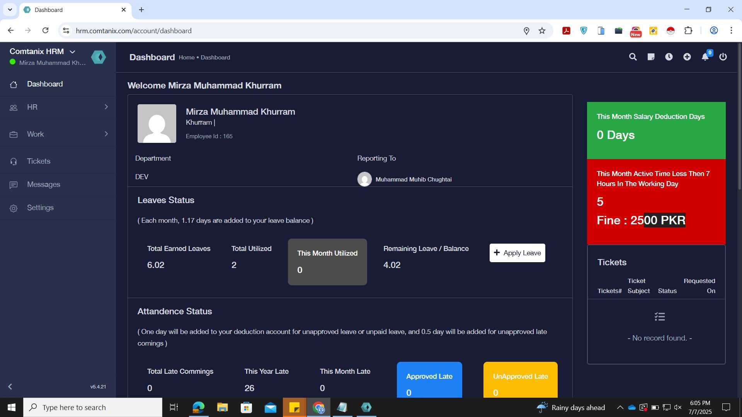
Task: Click the Windows taskbar search box
Action: point(93,407)
